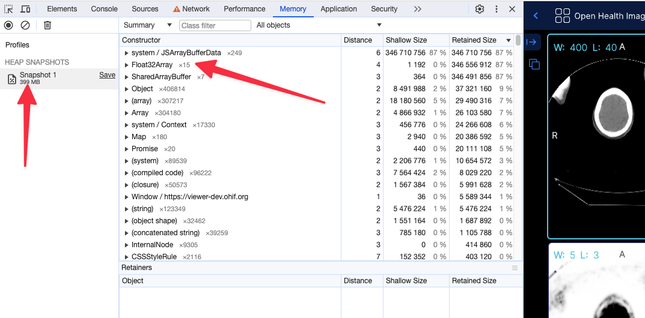Open the Summary view dropdown

click(147, 25)
